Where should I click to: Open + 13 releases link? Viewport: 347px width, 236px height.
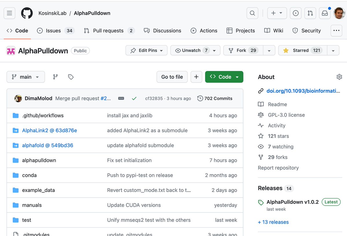pyautogui.click(x=273, y=222)
